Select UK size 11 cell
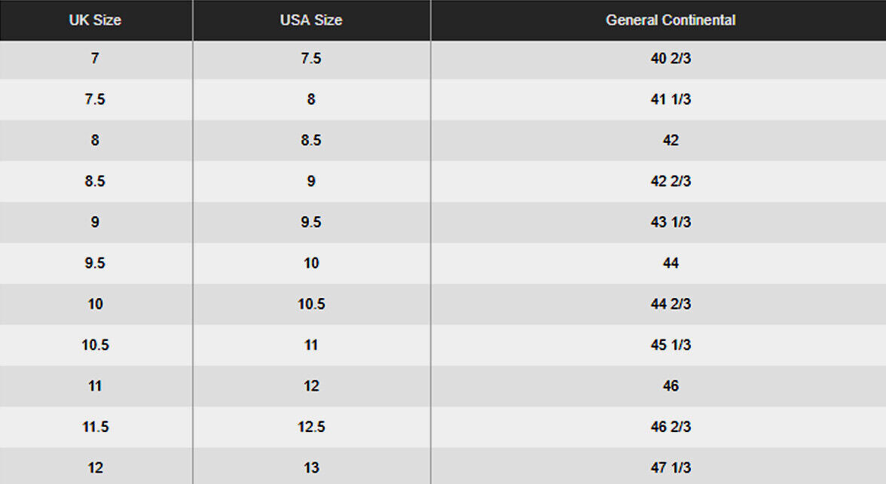886x484 pixels. coord(95,386)
